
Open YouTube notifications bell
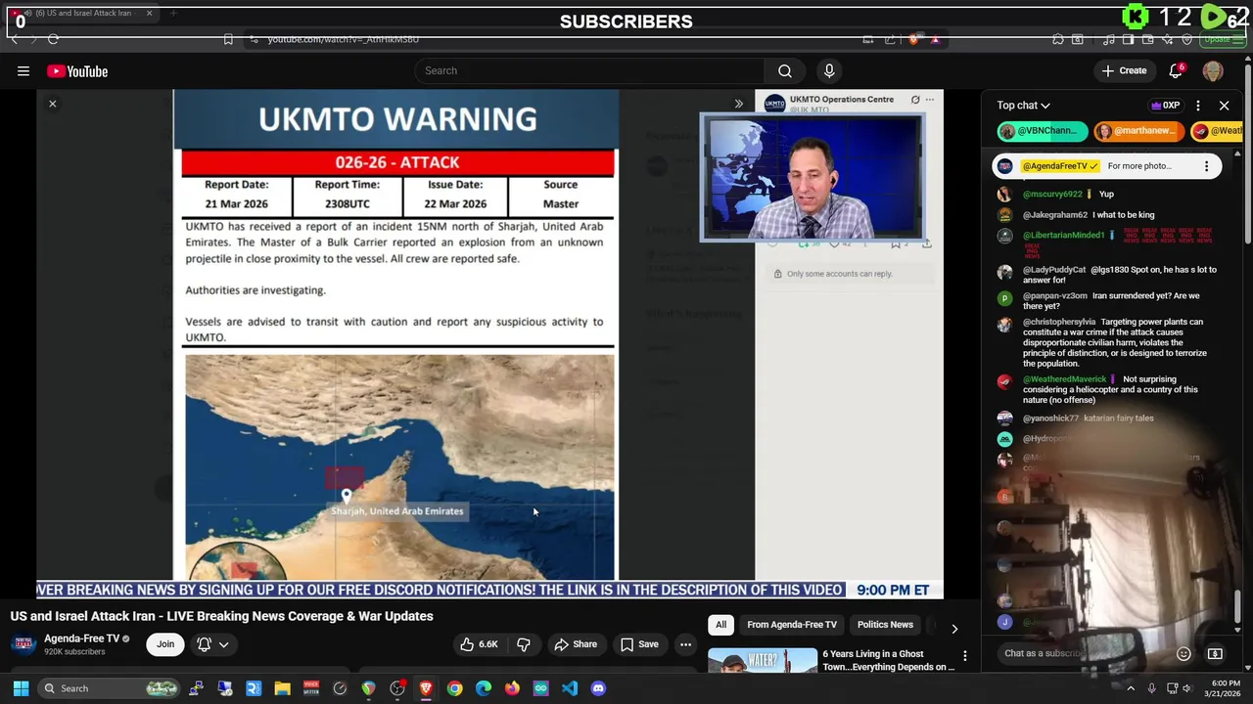pyautogui.click(x=1177, y=70)
